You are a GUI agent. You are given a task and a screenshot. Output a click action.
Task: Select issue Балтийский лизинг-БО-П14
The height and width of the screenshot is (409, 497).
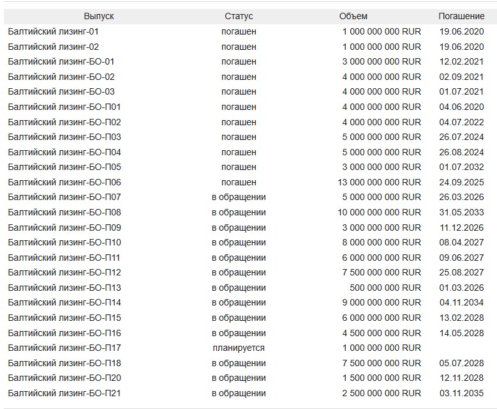64,302
